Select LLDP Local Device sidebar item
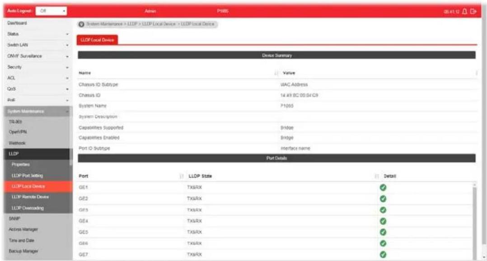Screen dimensions: 487x261 click(x=38, y=186)
